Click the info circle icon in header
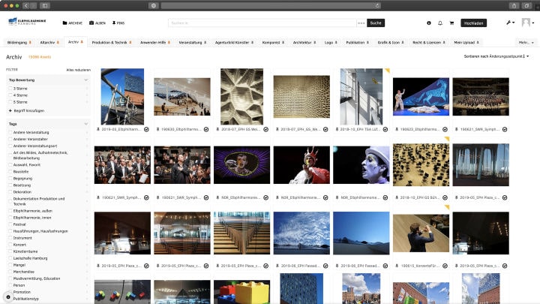This screenshot has height=304, width=540. click(429, 23)
